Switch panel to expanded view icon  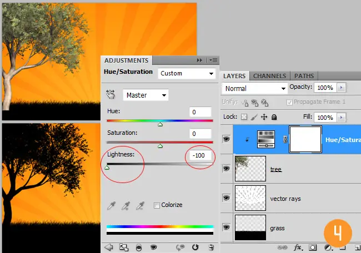[124, 247]
